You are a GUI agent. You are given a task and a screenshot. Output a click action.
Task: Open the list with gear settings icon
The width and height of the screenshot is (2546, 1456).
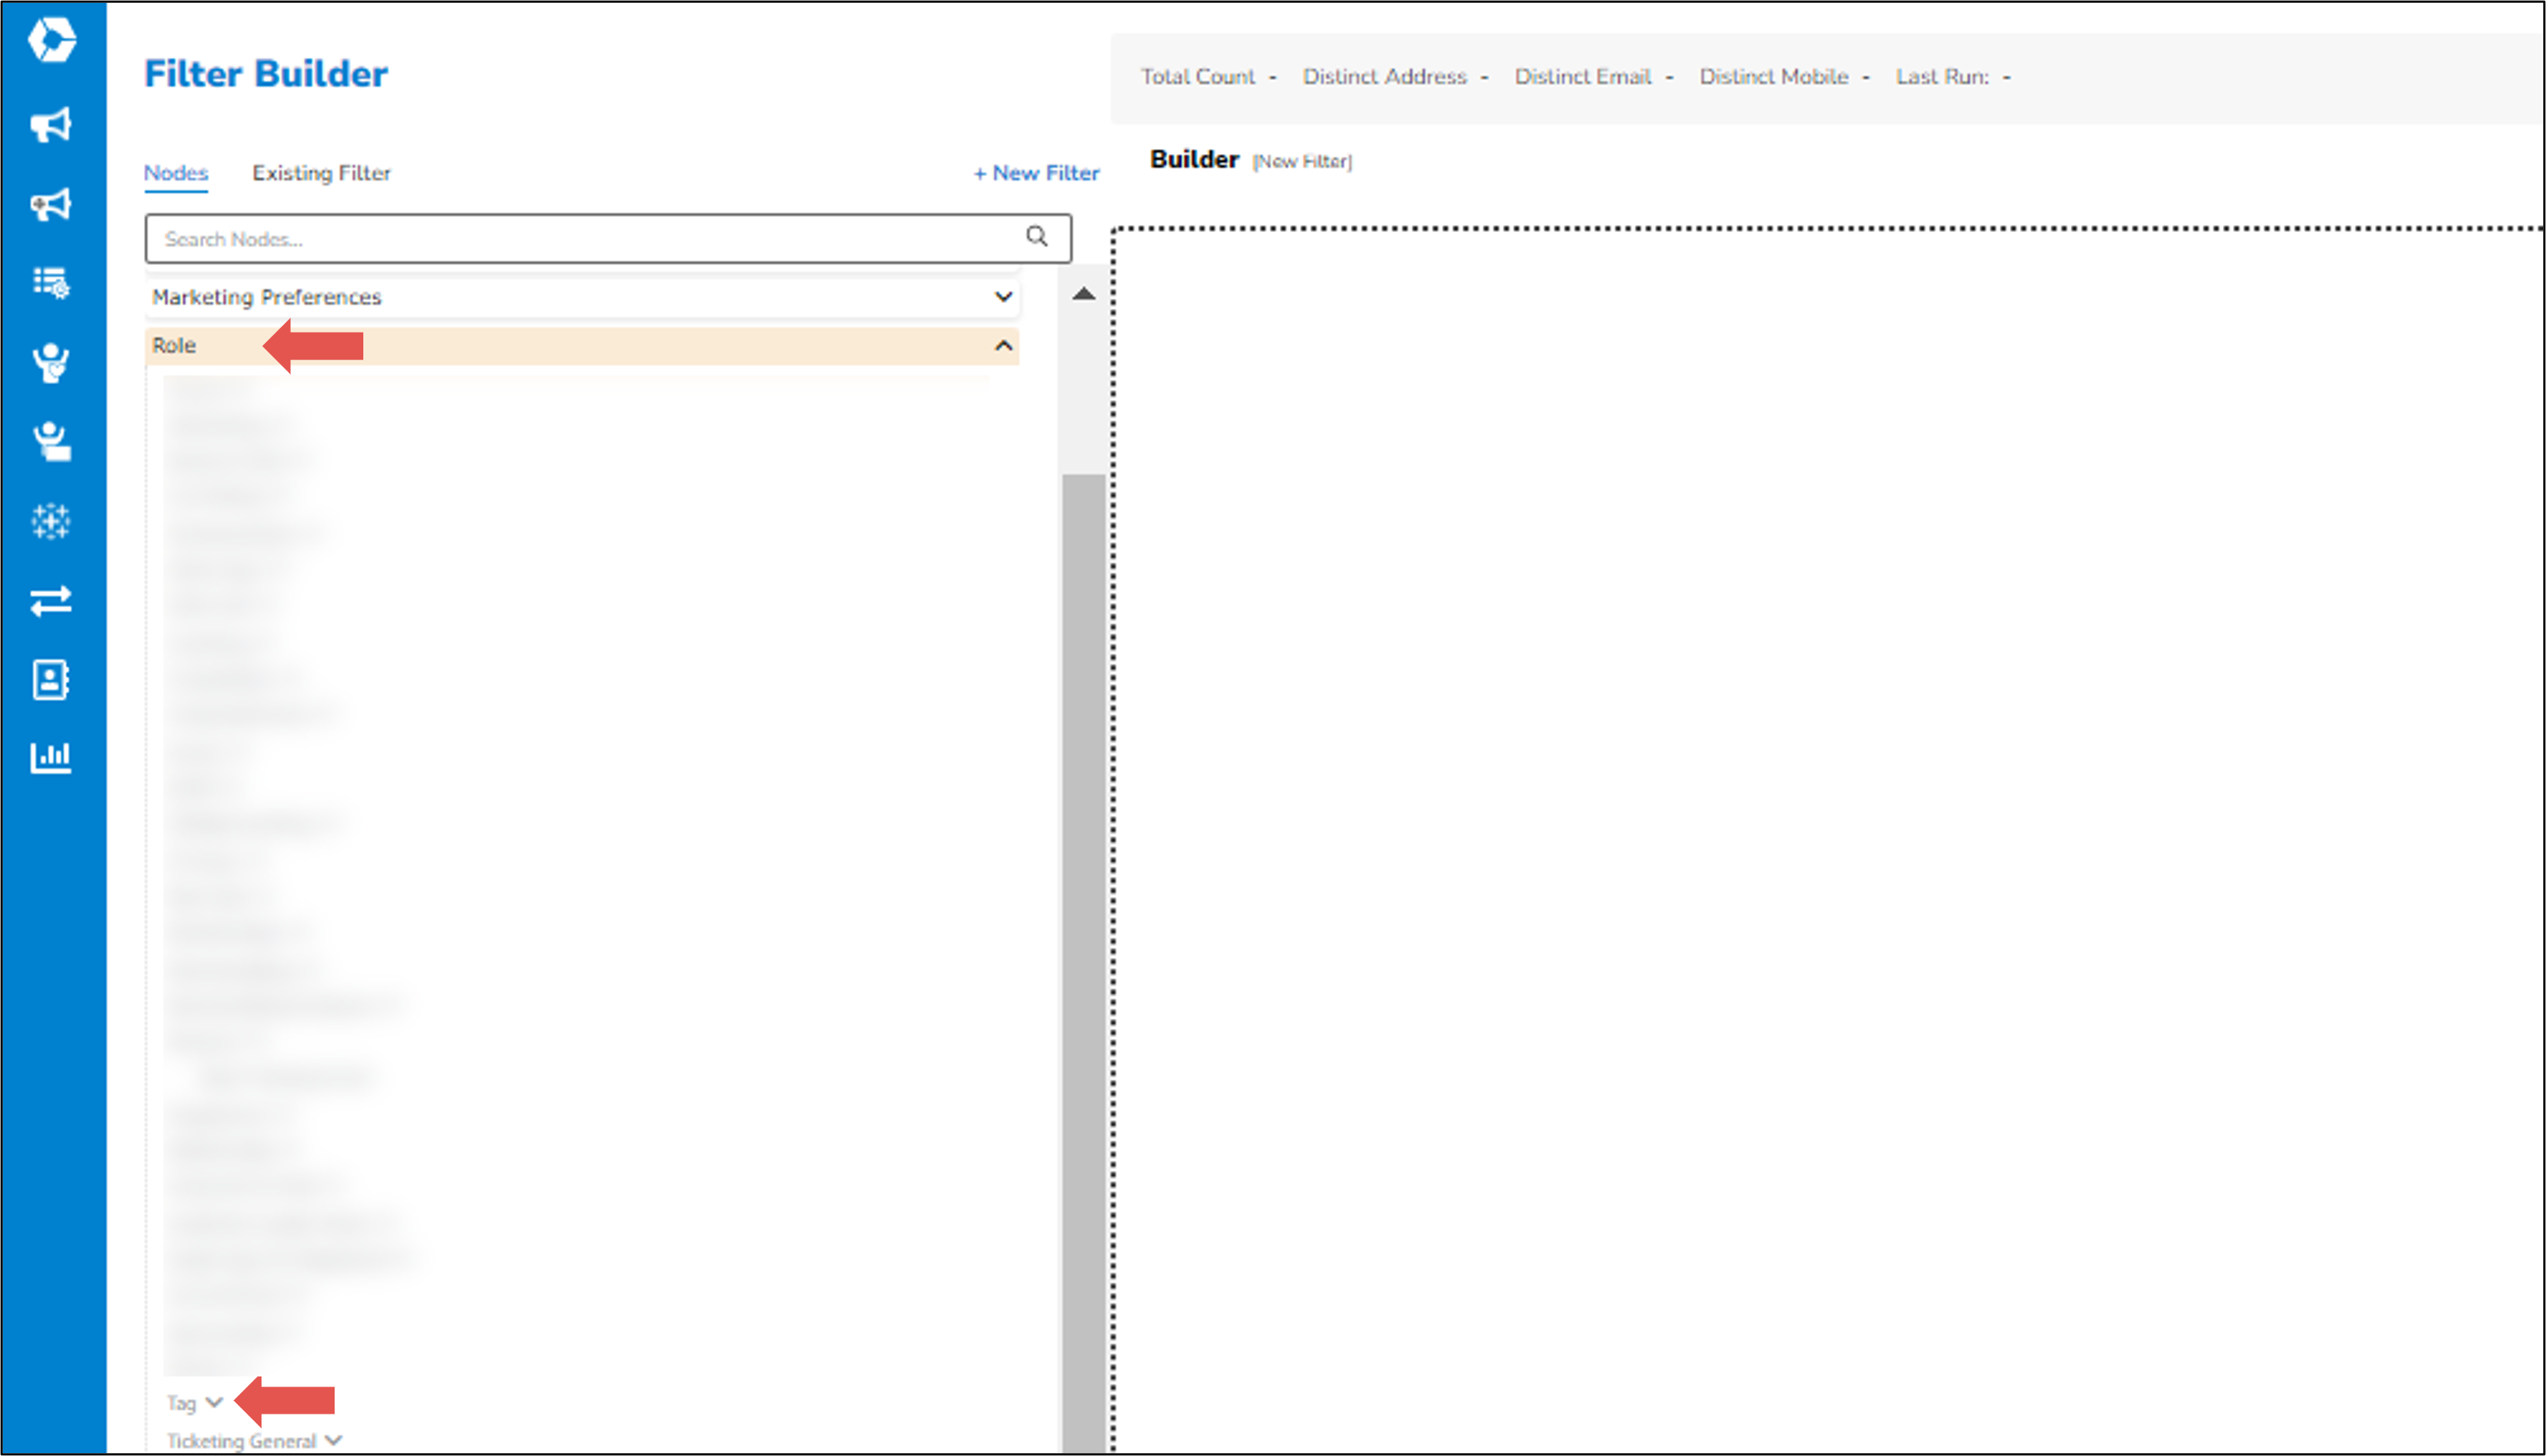(51, 283)
